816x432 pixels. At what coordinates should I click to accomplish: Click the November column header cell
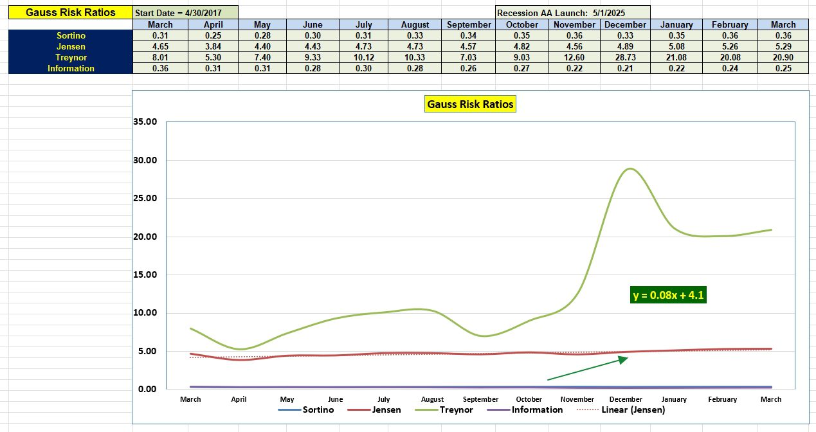pos(574,24)
